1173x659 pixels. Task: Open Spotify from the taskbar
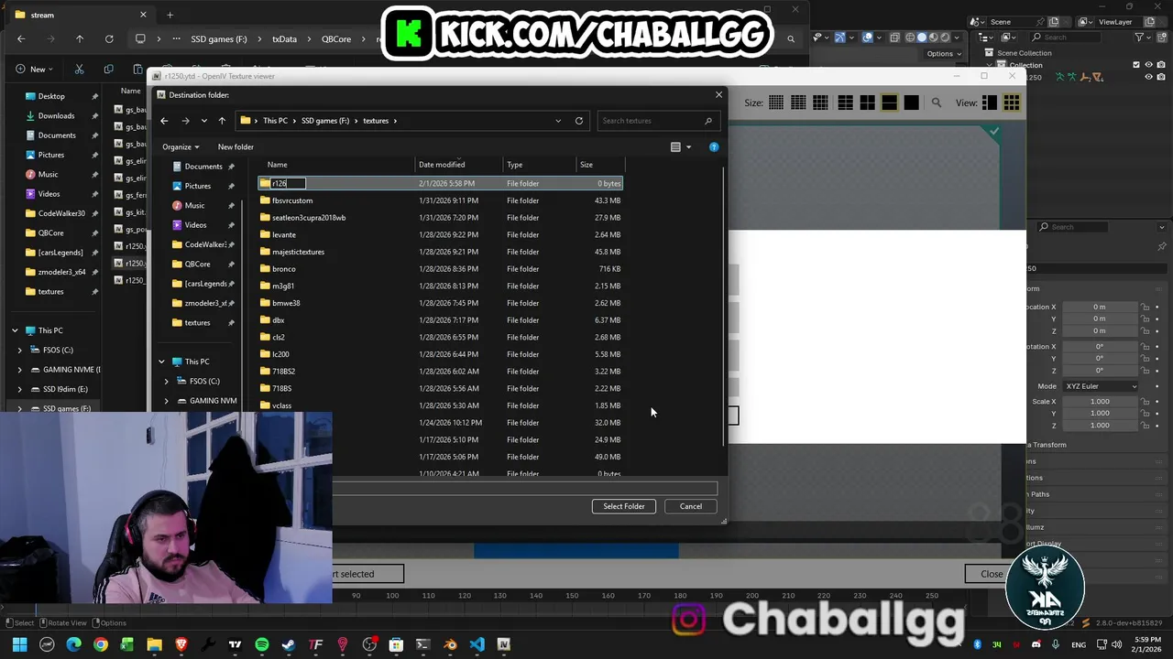pos(262,644)
